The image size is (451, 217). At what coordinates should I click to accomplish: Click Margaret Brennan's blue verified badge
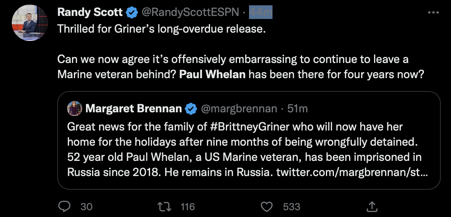(x=191, y=109)
